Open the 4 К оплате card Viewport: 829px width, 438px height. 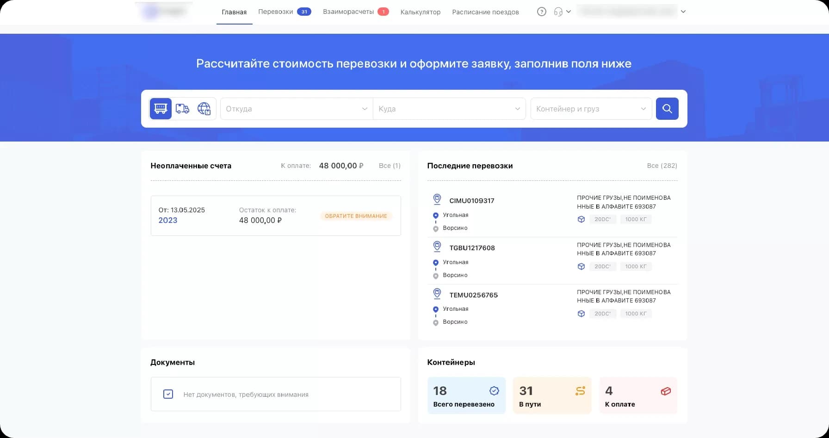pyautogui.click(x=638, y=395)
